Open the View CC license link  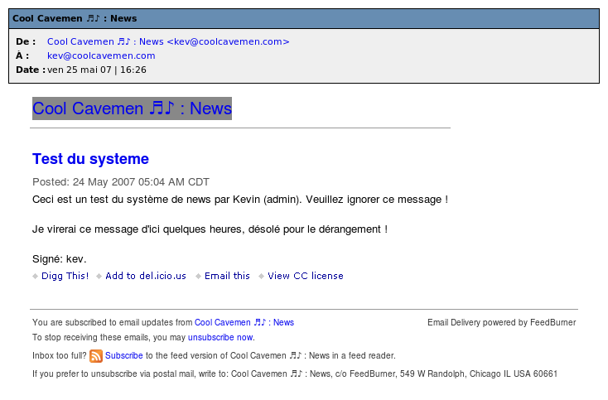pyautogui.click(x=305, y=277)
